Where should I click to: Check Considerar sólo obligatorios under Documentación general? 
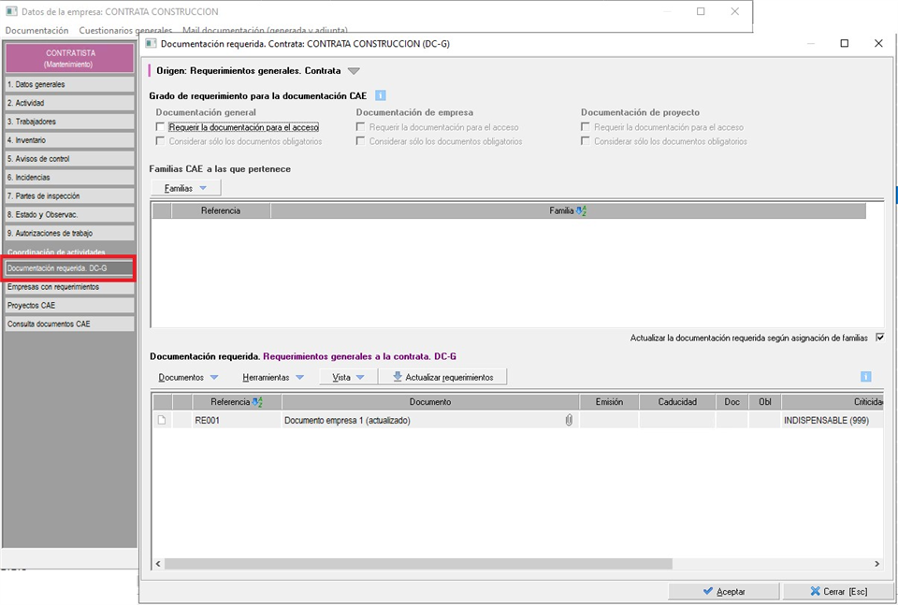tap(160, 141)
